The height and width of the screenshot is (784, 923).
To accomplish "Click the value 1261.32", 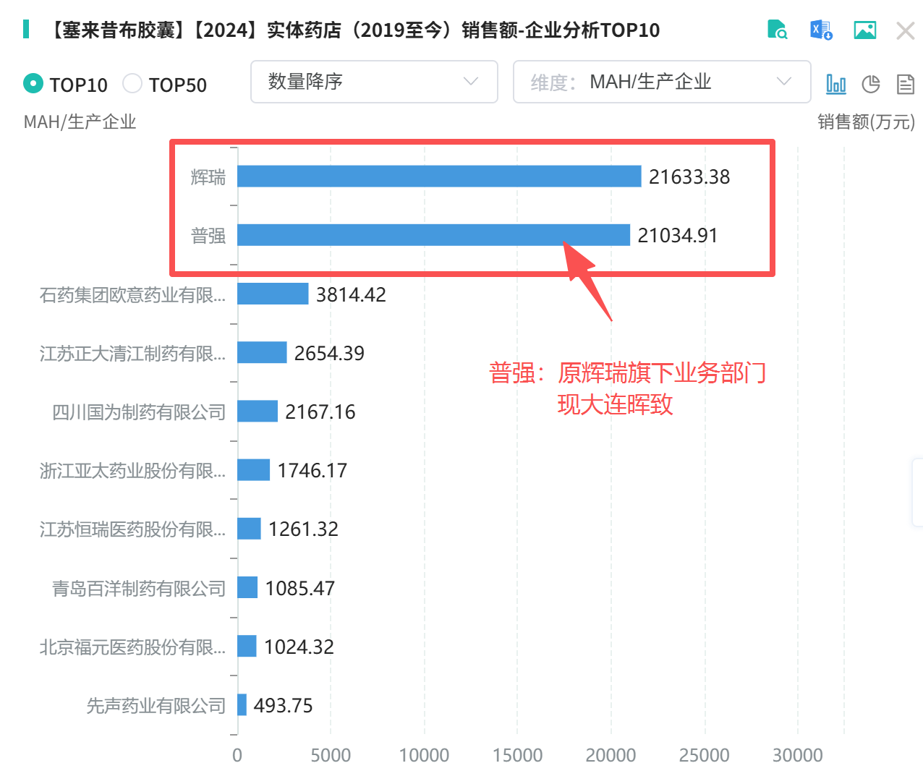I will (303, 529).
